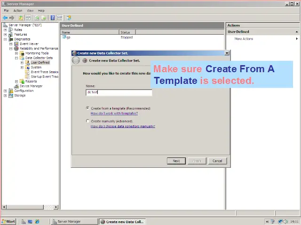The height and width of the screenshot is (225, 301).
Task: Click the Device Manager tree icon
Action: pyautogui.click(x=16, y=86)
